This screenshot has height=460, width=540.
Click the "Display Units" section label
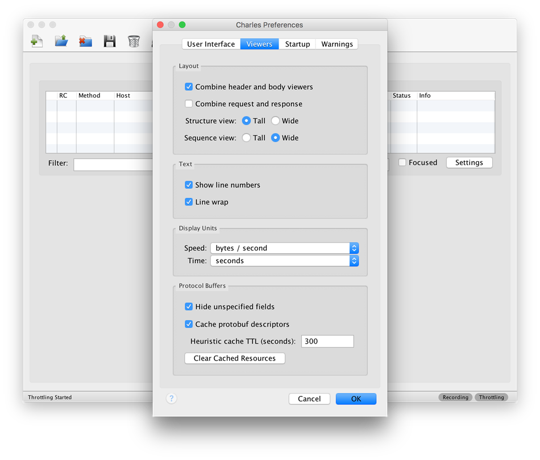198,228
